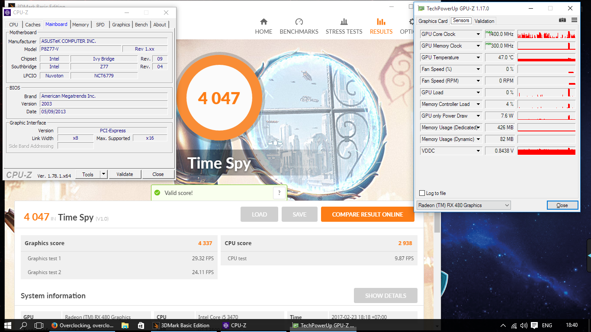Switch to the About tab in CPU-Z
Screen dimensions: 591x332
pos(160,25)
